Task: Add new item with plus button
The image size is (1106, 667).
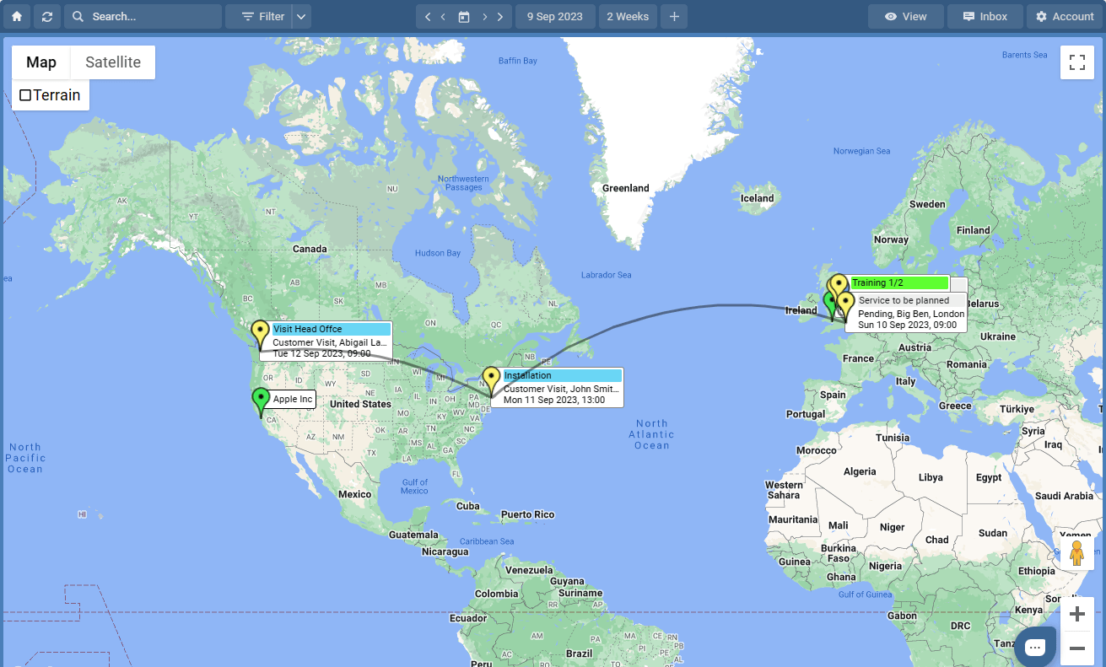Action: 674,16
